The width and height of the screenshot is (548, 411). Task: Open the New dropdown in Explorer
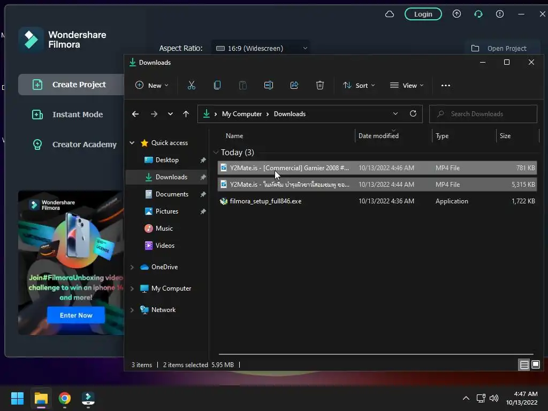click(x=152, y=85)
